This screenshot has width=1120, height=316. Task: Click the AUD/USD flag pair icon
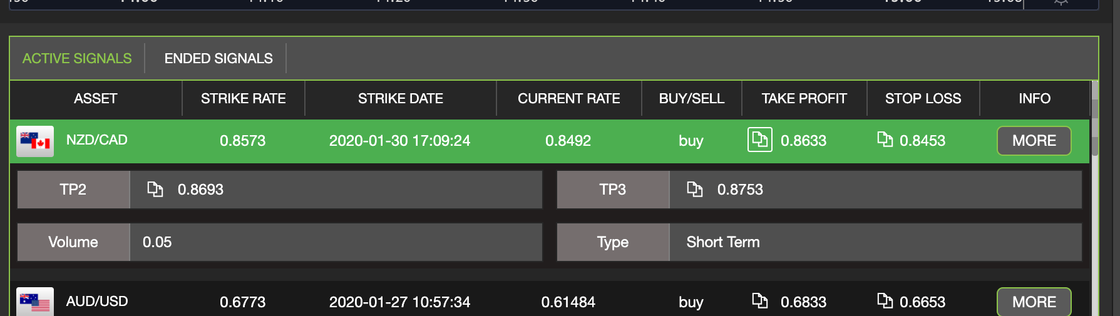point(35,302)
